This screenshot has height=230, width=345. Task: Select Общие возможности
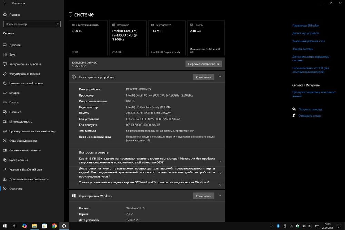(23, 141)
